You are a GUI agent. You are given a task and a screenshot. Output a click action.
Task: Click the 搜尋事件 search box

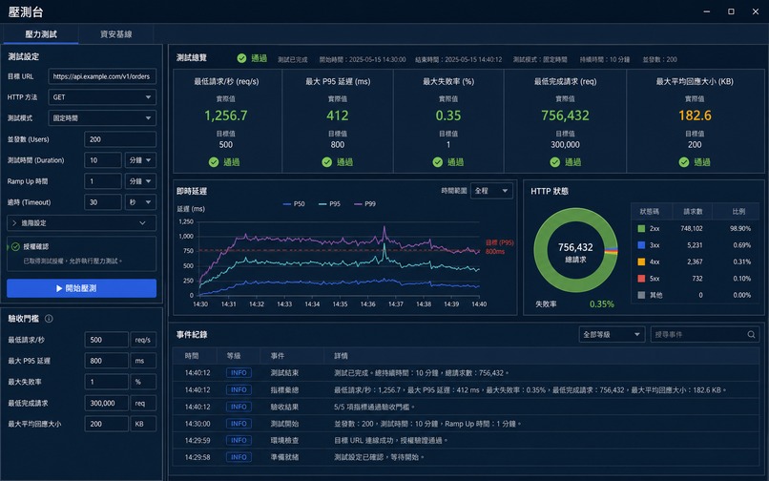(705, 335)
